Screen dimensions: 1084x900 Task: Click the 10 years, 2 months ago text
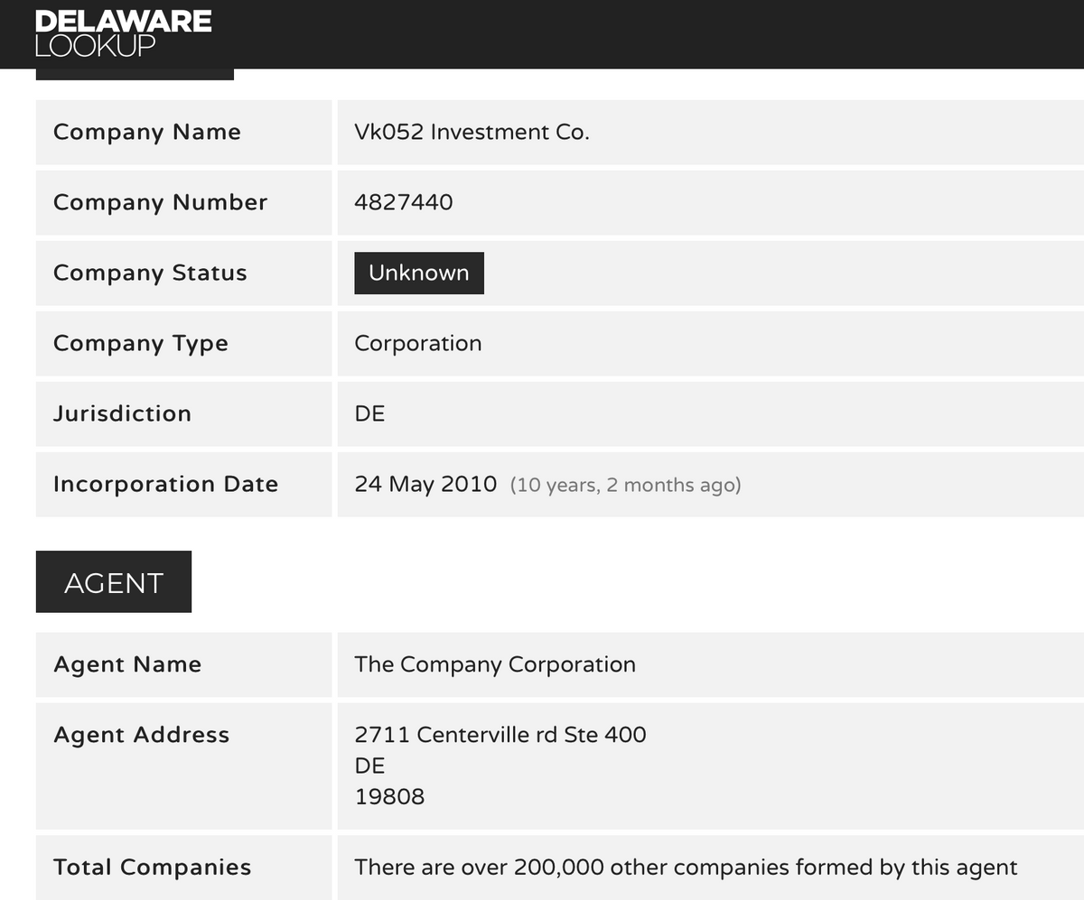point(625,485)
